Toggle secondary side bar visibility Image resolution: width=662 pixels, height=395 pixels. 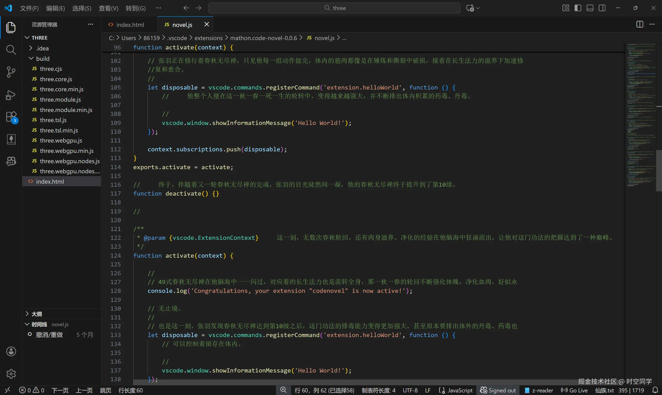pos(602,8)
